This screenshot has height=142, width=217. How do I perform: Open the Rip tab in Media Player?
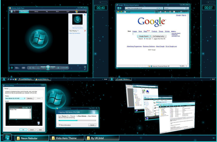tap(47, 12)
